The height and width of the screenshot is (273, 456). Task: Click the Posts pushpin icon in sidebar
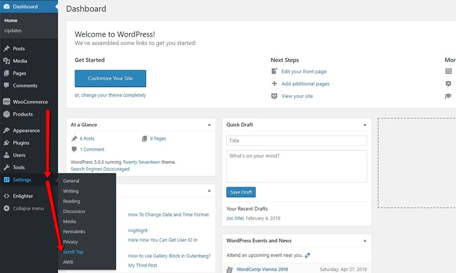[6, 48]
